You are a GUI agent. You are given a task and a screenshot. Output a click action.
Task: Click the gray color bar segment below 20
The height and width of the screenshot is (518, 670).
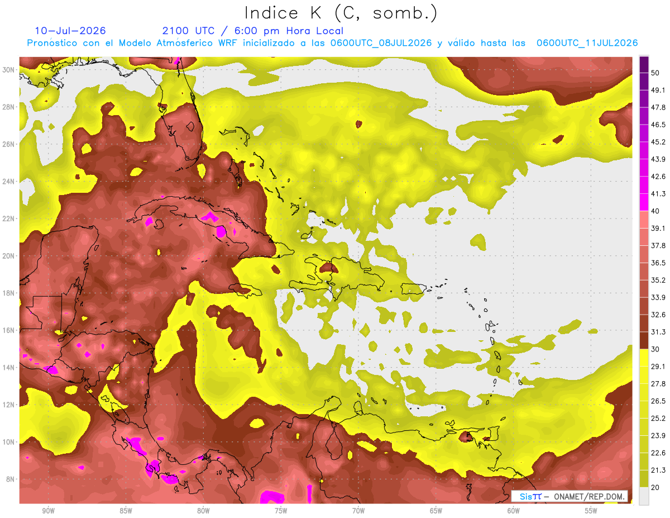click(x=644, y=496)
